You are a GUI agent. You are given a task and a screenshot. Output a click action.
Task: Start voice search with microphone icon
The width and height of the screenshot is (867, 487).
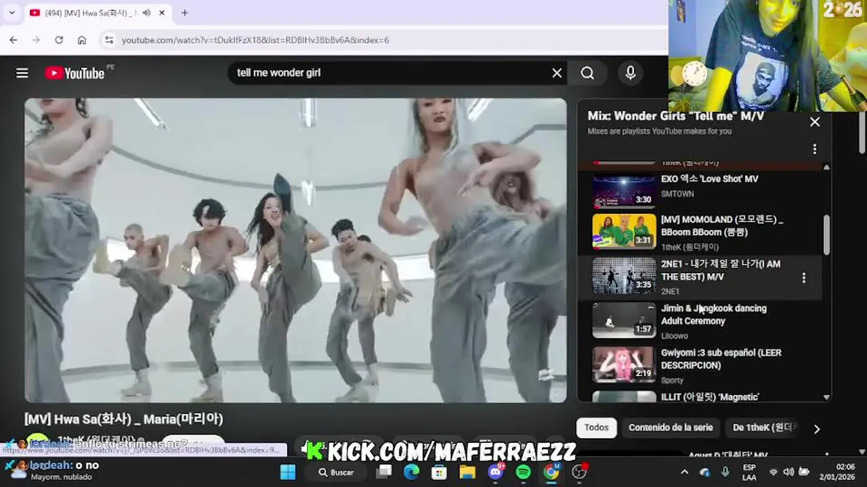pyautogui.click(x=631, y=73)
